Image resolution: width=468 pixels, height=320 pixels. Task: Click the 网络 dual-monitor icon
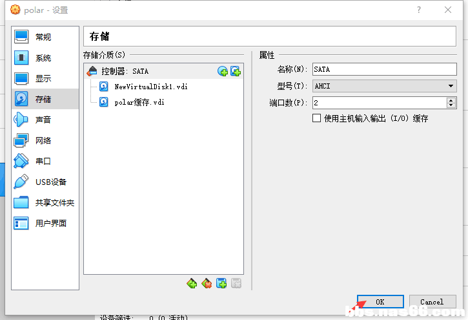click(21, 140)
